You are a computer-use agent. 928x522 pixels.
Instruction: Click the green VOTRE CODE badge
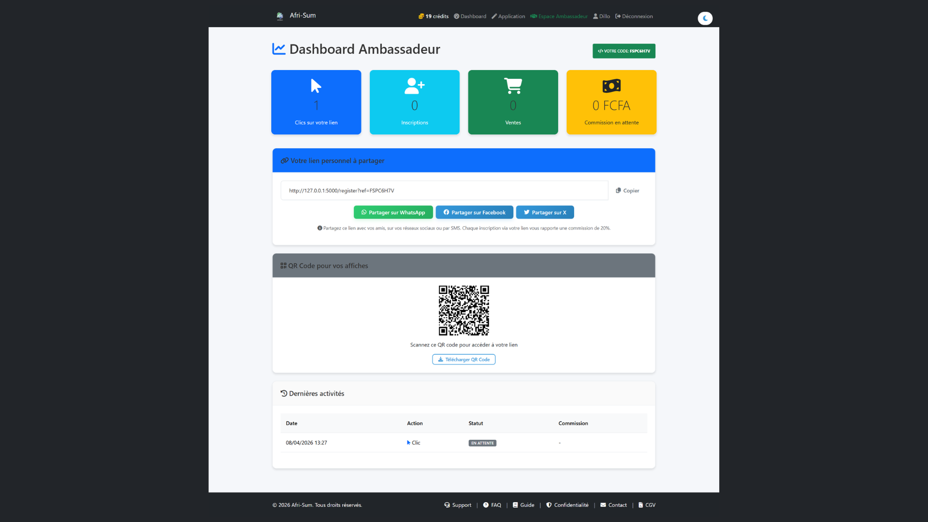[x=623, y=51]
